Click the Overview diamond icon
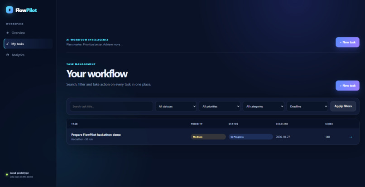The height and width of the screenshot is (187, 365). click(x=7, y=33)
